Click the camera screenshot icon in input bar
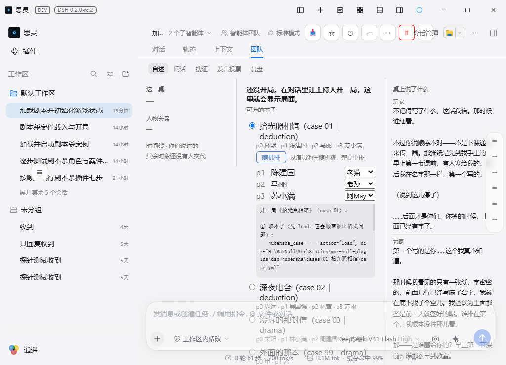Screen dimensions: 506x365 436,338
